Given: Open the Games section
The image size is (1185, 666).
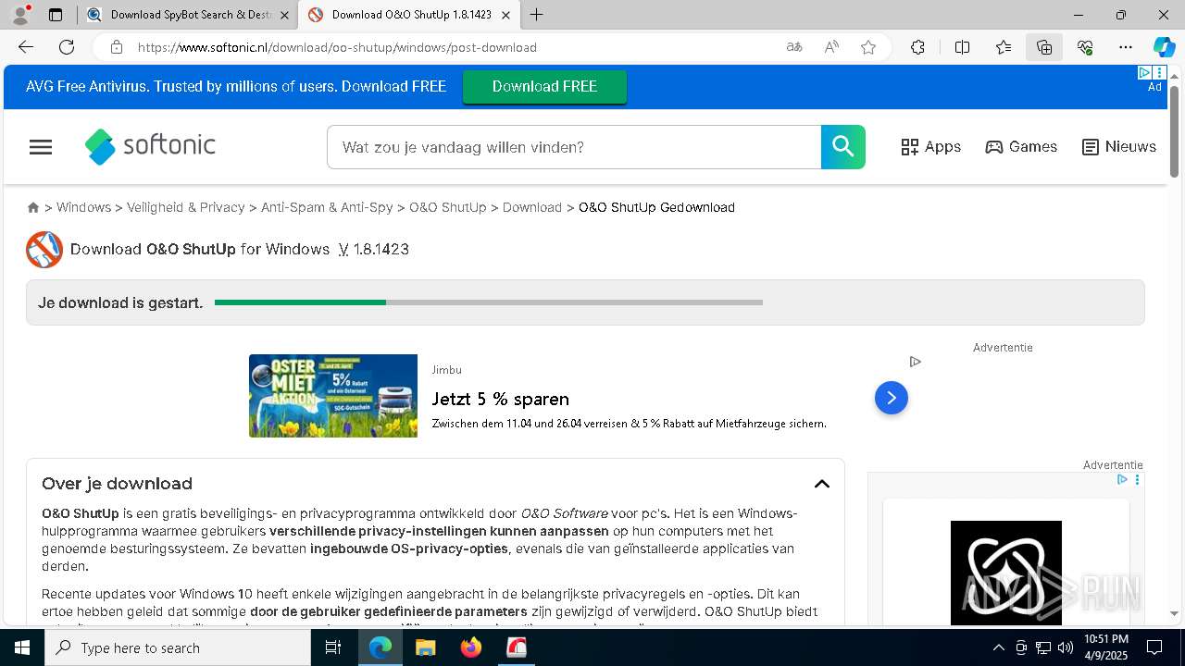Looking at the screenshot, I should click(1021, 147).
